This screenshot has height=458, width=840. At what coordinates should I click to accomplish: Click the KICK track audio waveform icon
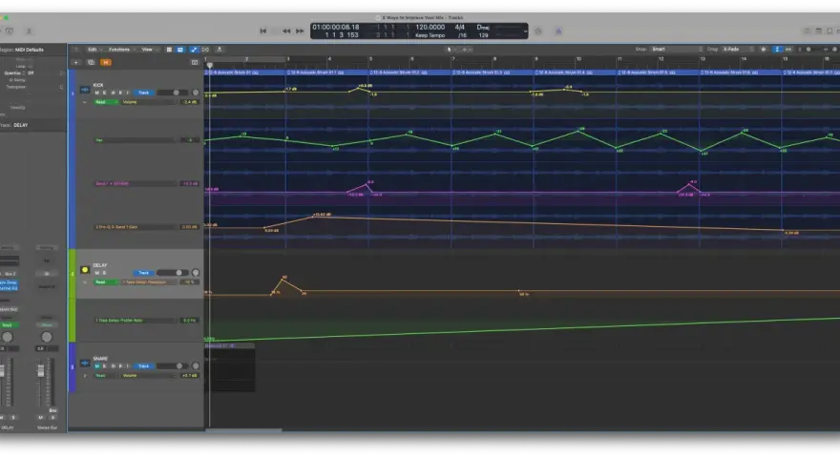(85, 90)
